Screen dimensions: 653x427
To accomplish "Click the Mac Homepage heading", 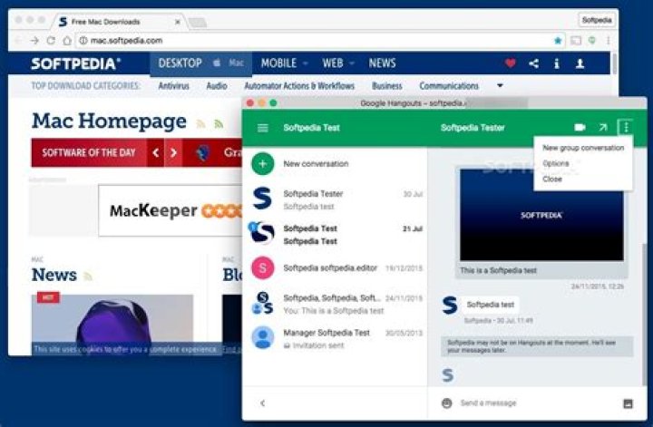I will point(109,121).
